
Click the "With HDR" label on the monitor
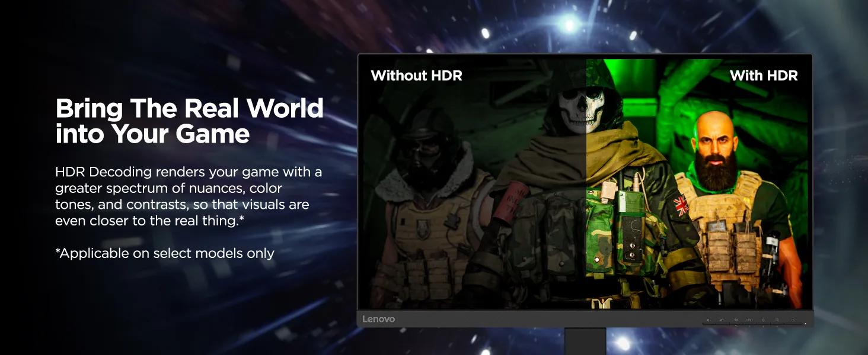click(x=764, y=76)
